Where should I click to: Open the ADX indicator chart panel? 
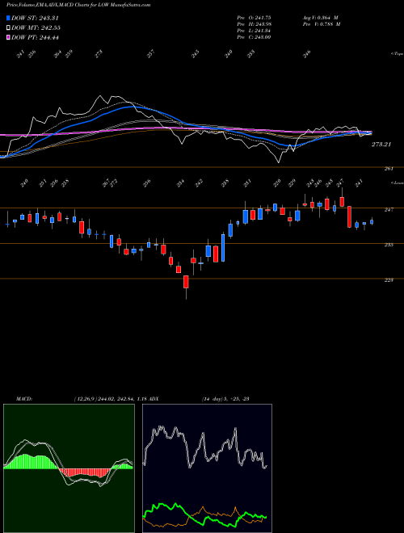pyautogui.click(x=207, y=468)
